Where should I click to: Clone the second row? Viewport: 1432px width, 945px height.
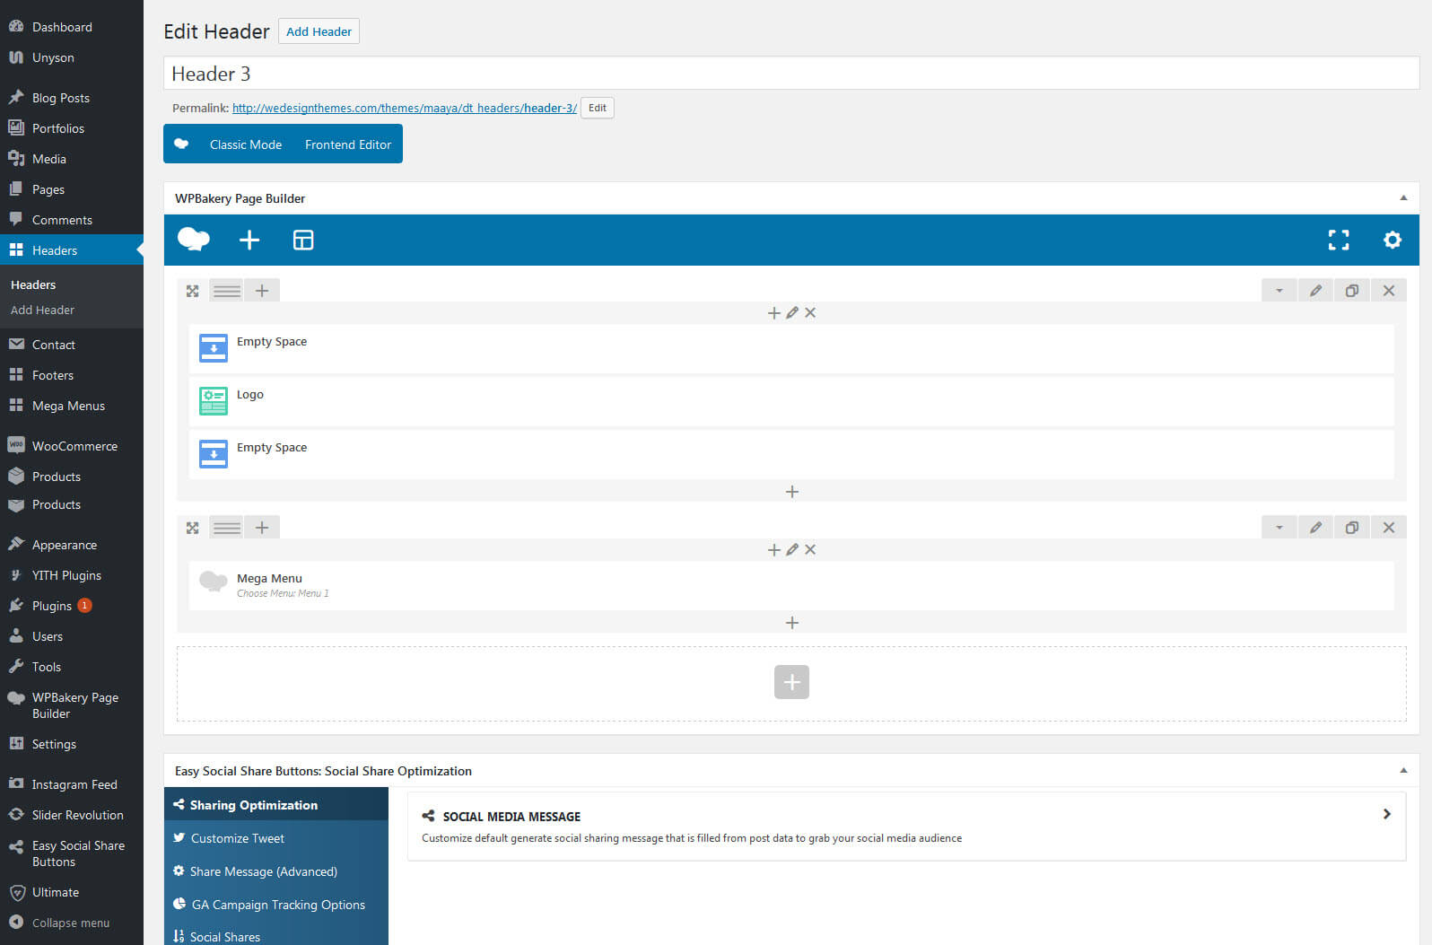tap(1351, 528)
